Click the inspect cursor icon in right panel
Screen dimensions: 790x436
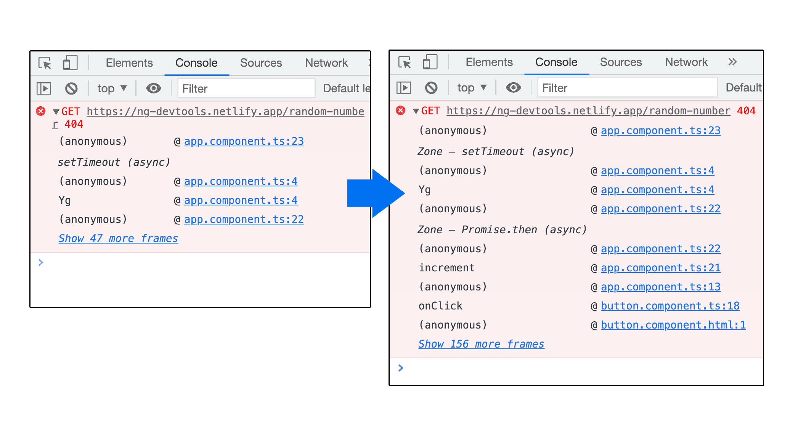pos(407,63)
